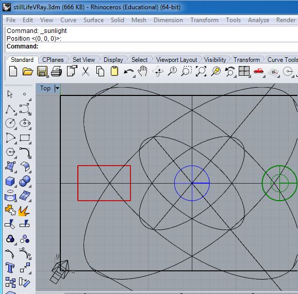Screen dimensions: 298x294
Task: Switch to the Viewport Layout tab
Action: tap(176, 60)
